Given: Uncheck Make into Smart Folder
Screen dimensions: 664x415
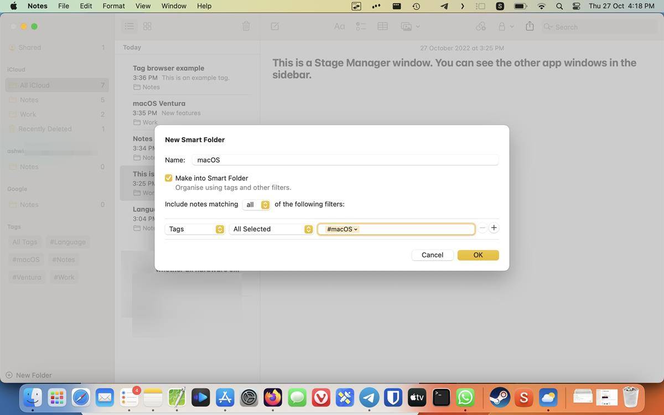Looking at the screenshot, I should tap(169, 178).
